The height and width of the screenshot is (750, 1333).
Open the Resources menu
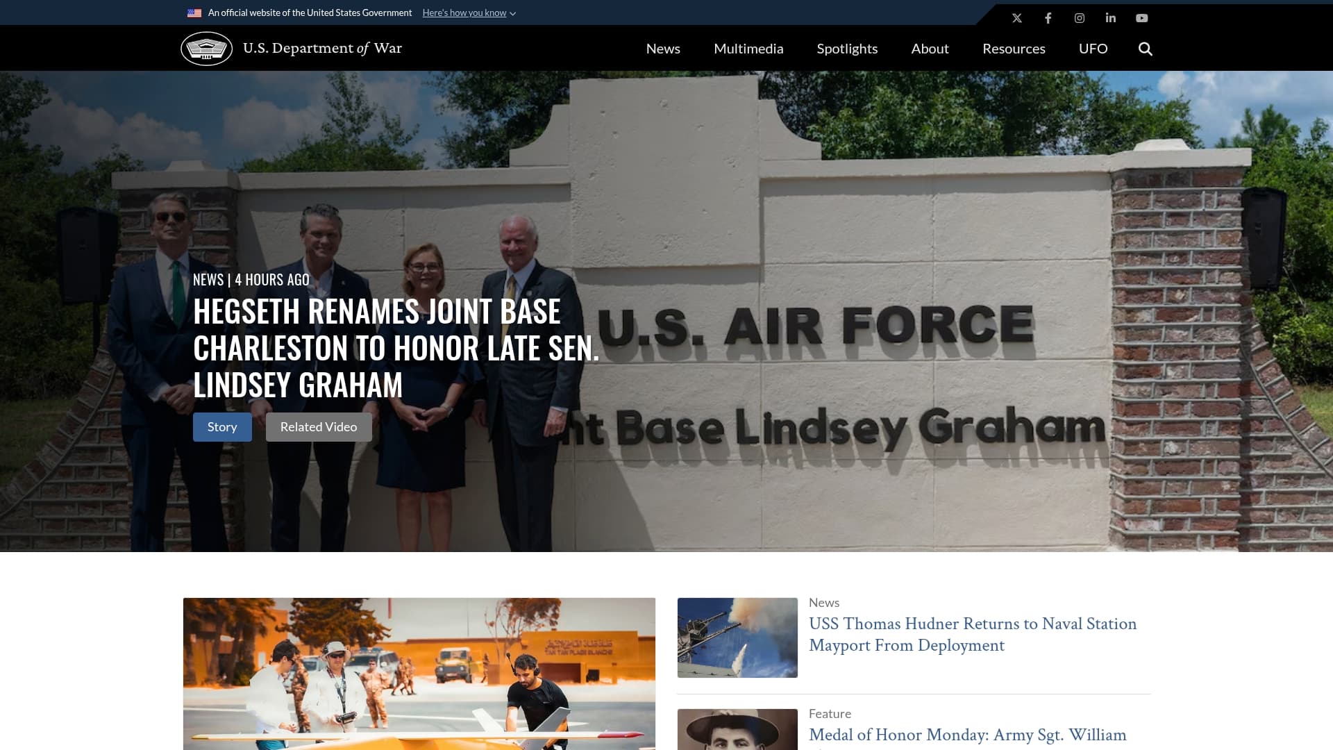point(1014,49)
